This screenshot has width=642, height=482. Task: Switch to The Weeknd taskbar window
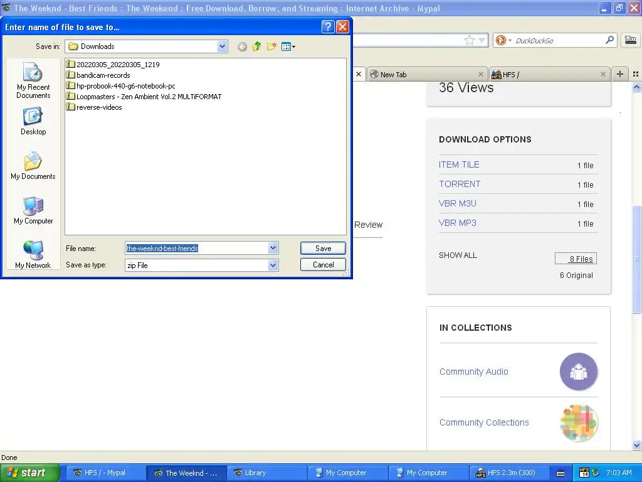(186, 473)
